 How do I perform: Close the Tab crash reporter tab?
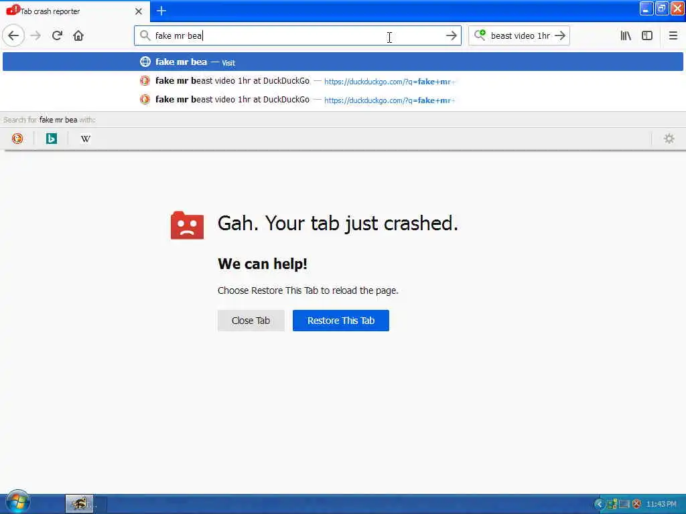click(x=139, y=11)
